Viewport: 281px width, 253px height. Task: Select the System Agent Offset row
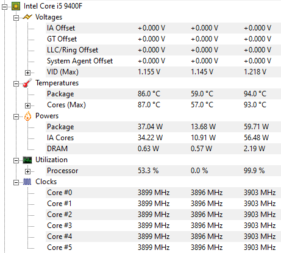coord(163,61)
